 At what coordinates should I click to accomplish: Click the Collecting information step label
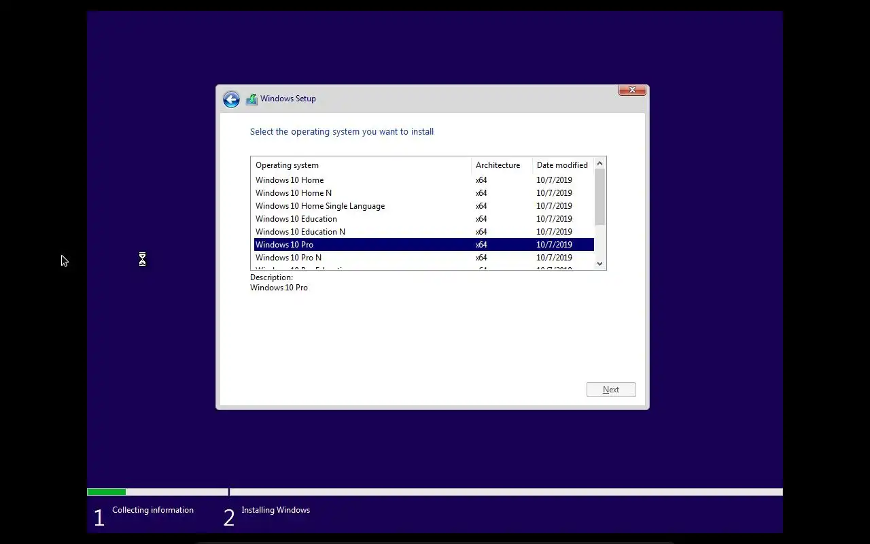click(153, 510)
